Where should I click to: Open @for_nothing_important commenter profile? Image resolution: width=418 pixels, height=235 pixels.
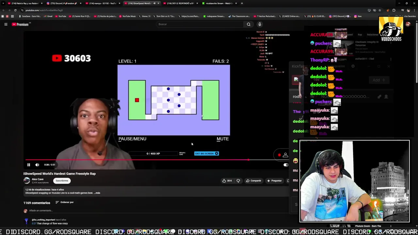(43, 220)
